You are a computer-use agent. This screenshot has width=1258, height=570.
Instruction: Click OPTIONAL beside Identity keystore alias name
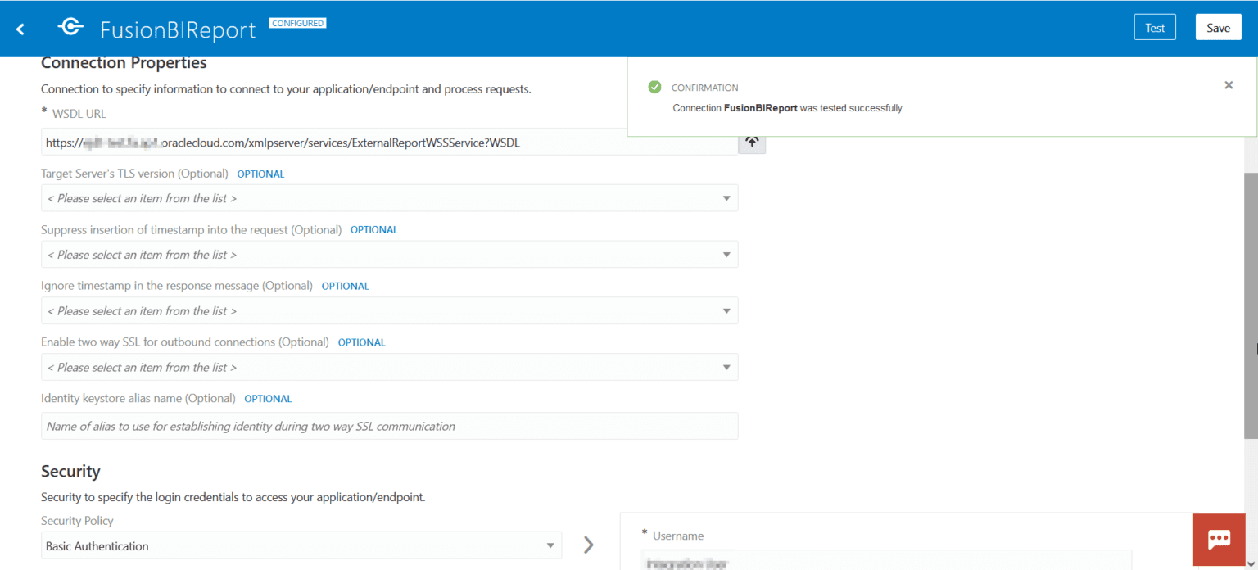(x=268, y=398)
